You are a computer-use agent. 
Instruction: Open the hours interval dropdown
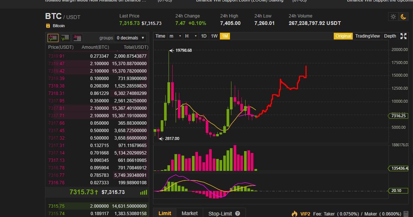191,36
